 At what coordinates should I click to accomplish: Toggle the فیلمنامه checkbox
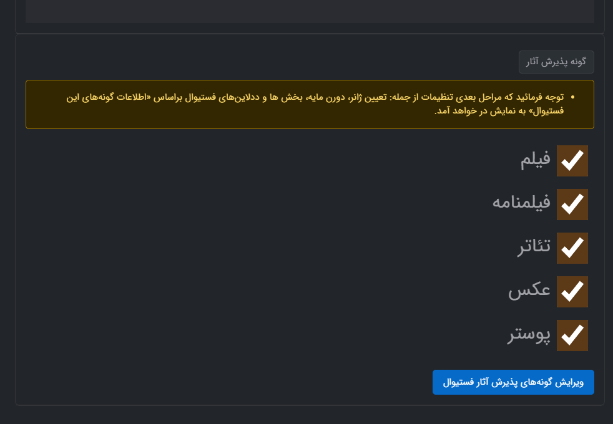coord(572,205)
